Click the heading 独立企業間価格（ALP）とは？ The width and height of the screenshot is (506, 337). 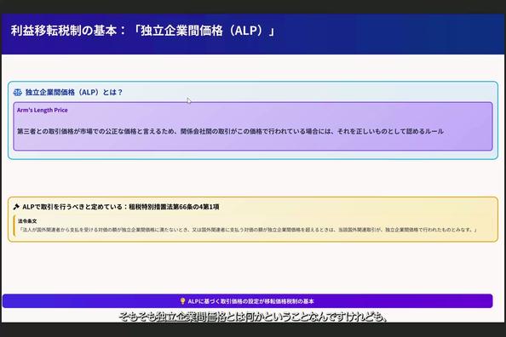(x=74, y=92)
